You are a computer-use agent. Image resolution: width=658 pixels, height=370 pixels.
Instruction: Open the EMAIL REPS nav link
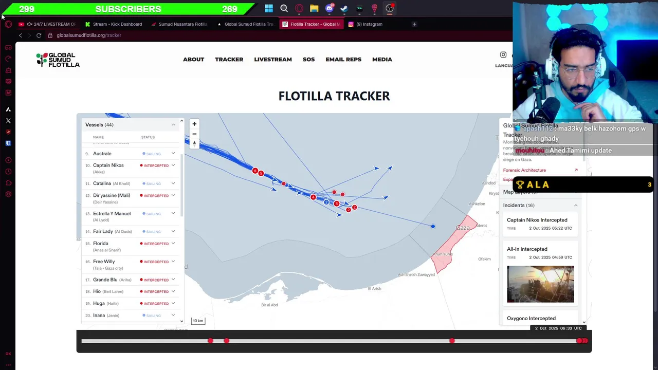(x=343, y=60)
